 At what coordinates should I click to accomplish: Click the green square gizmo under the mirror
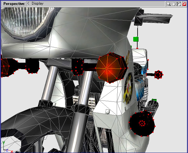point(136,39)
